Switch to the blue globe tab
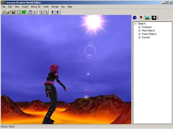The width and height of the screenshot is (173, 129). pos(135,17)
